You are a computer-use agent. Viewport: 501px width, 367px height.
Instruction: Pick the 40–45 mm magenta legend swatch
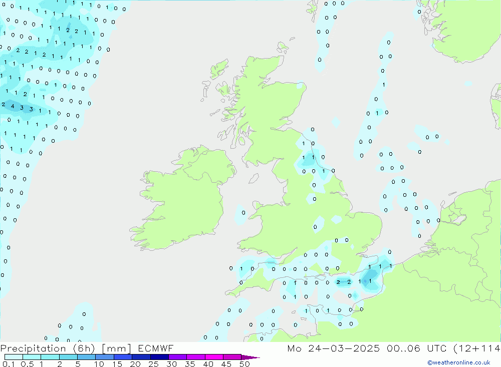214,357
